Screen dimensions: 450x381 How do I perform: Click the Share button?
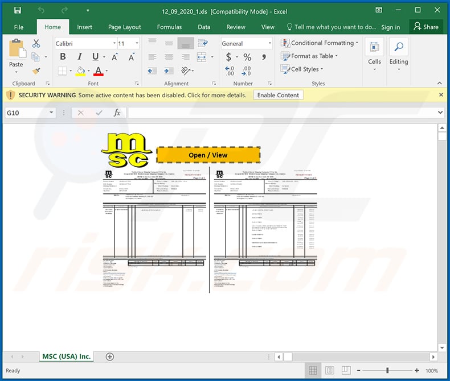(x=426, y=27)
